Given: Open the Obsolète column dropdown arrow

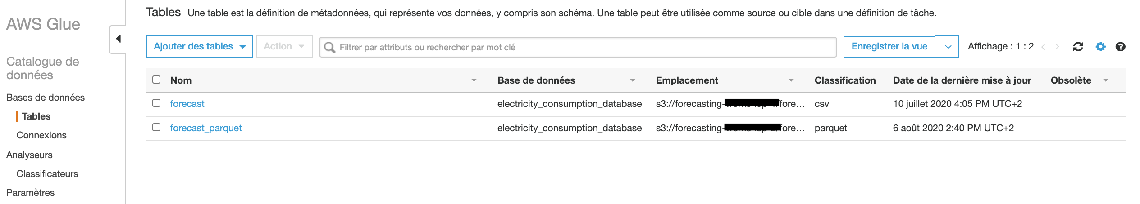Looking at the screenshot, I should tap(1105, 80).
